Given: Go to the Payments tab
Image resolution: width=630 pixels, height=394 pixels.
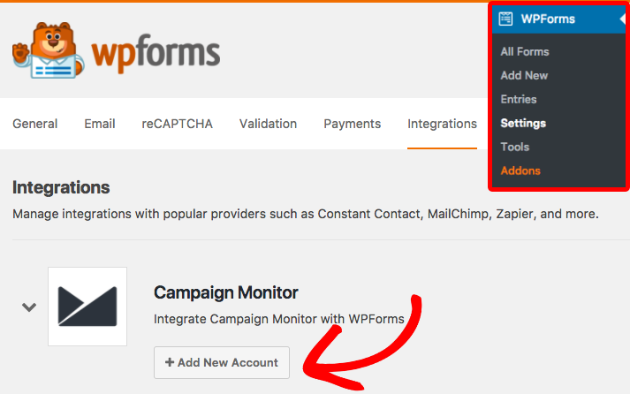Looking at the screenshot, I should (353, 124).
